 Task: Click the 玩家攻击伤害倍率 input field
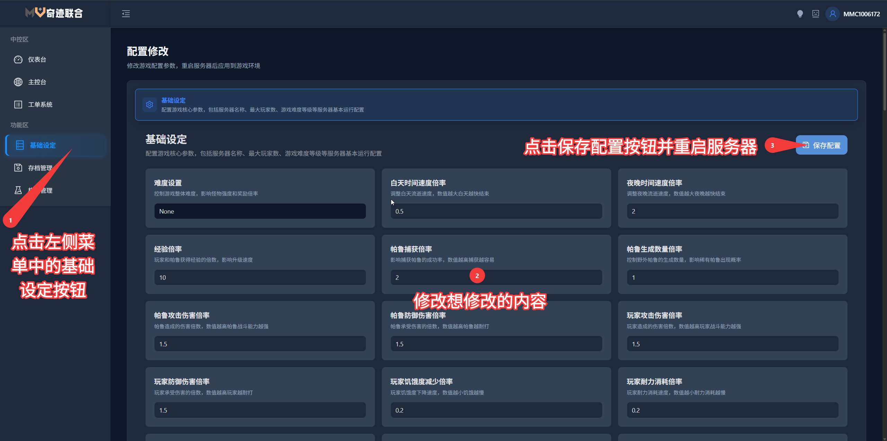pyautogui.click(x=732, y=344)
